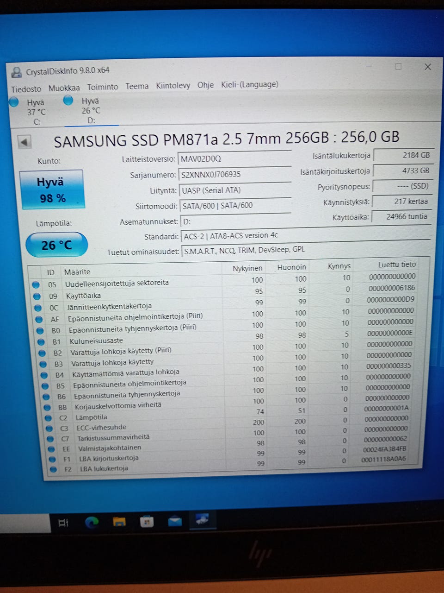
Task: Click the status dot for Kuluneisuusaste
Action: point(41,342)
